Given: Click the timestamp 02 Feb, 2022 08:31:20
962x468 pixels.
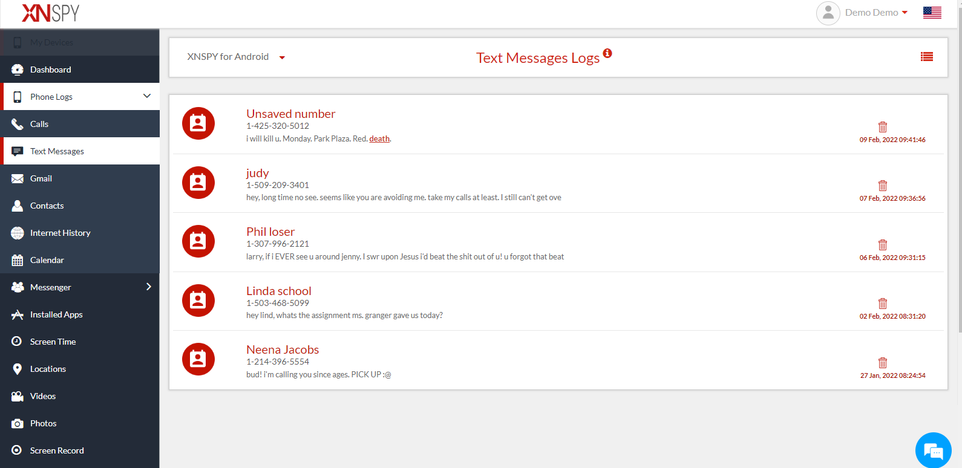Looking at the screenshot, I should pyautogui.click(x=892, y=316).
